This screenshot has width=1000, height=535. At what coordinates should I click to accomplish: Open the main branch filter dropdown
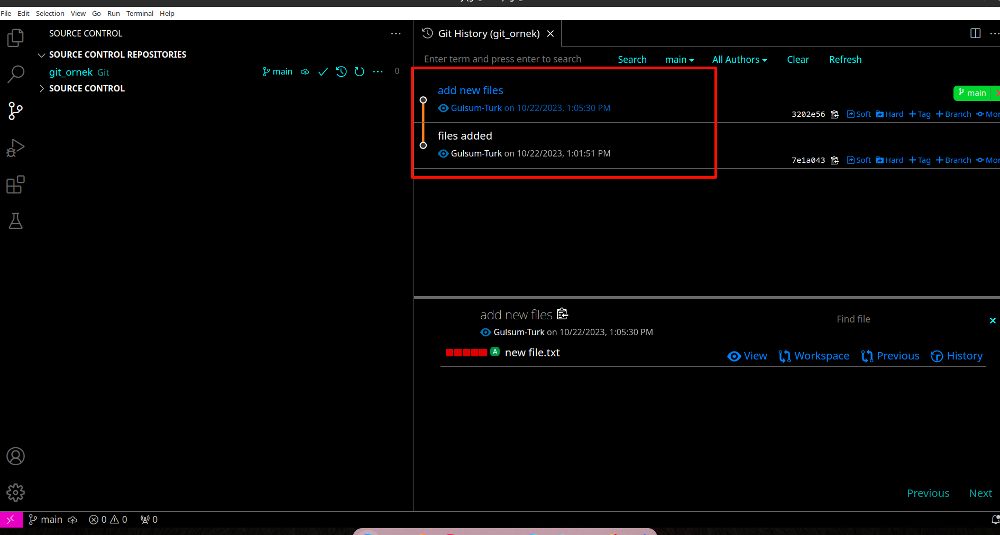tap(680, 60)
